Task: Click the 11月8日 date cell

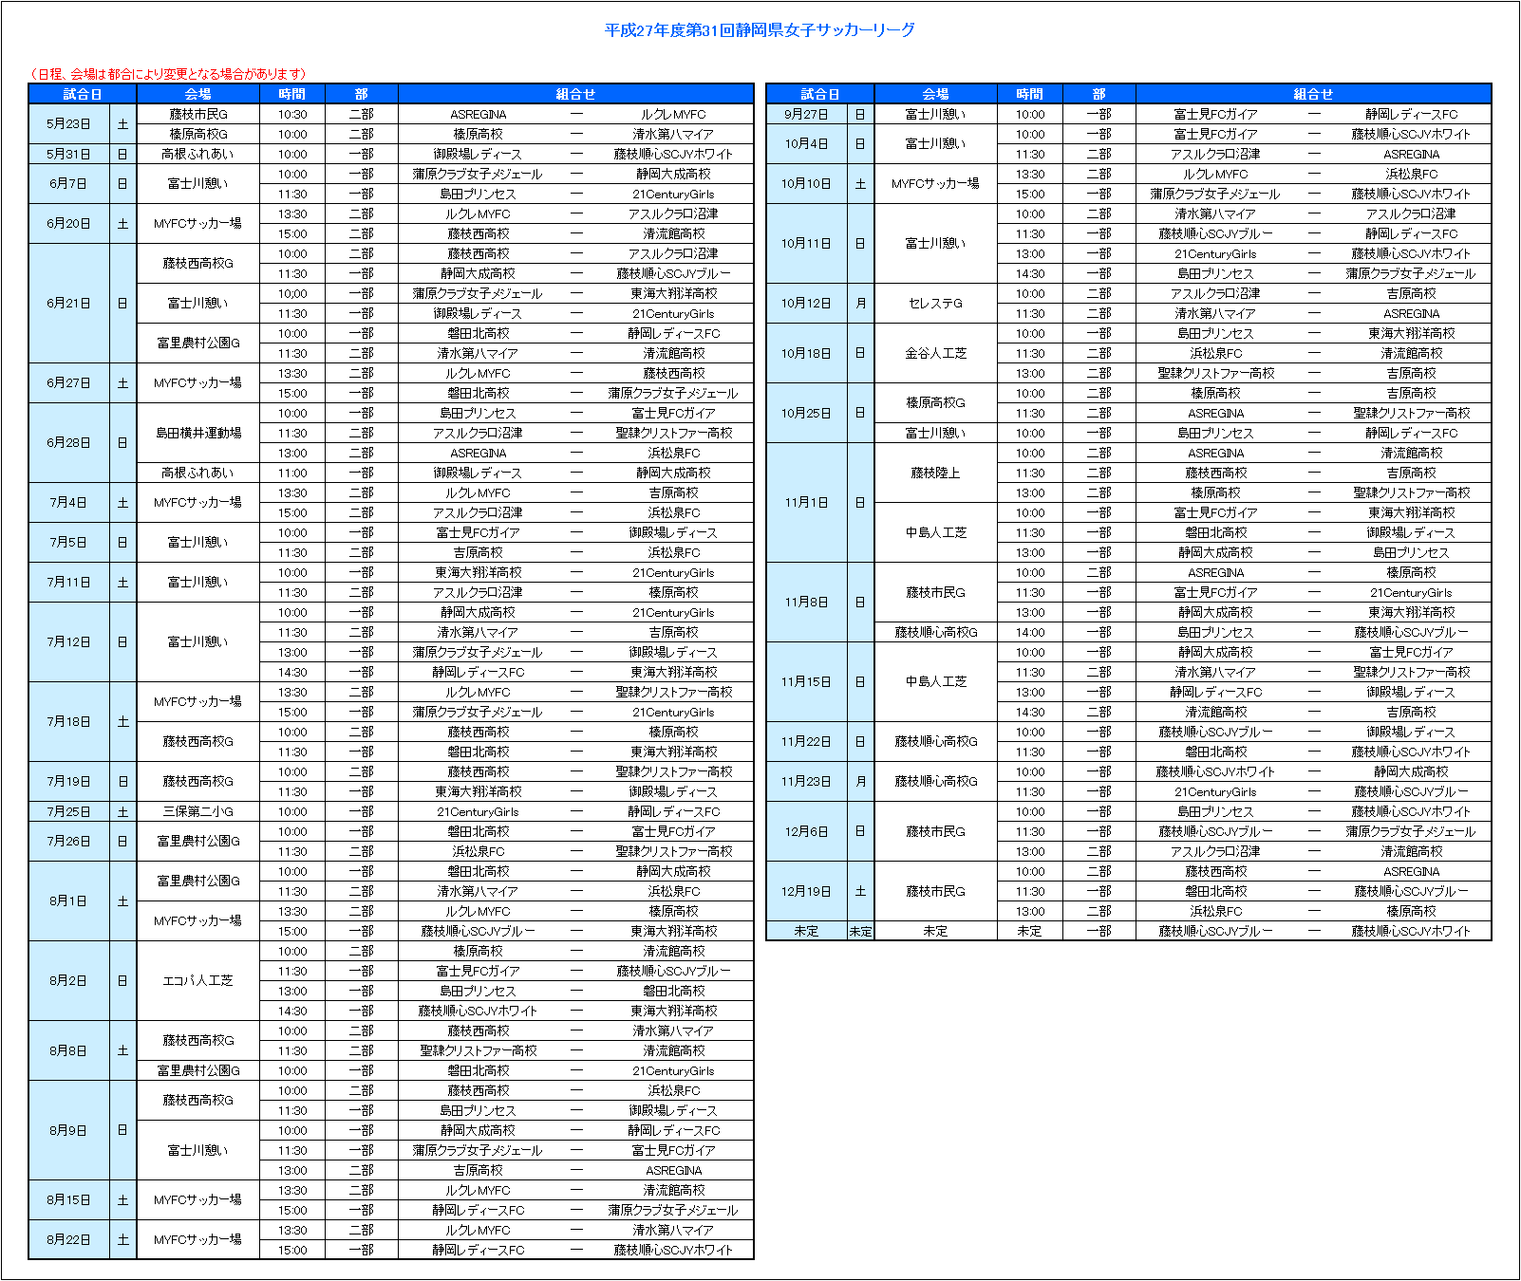Action: click(x=807, y=603)
